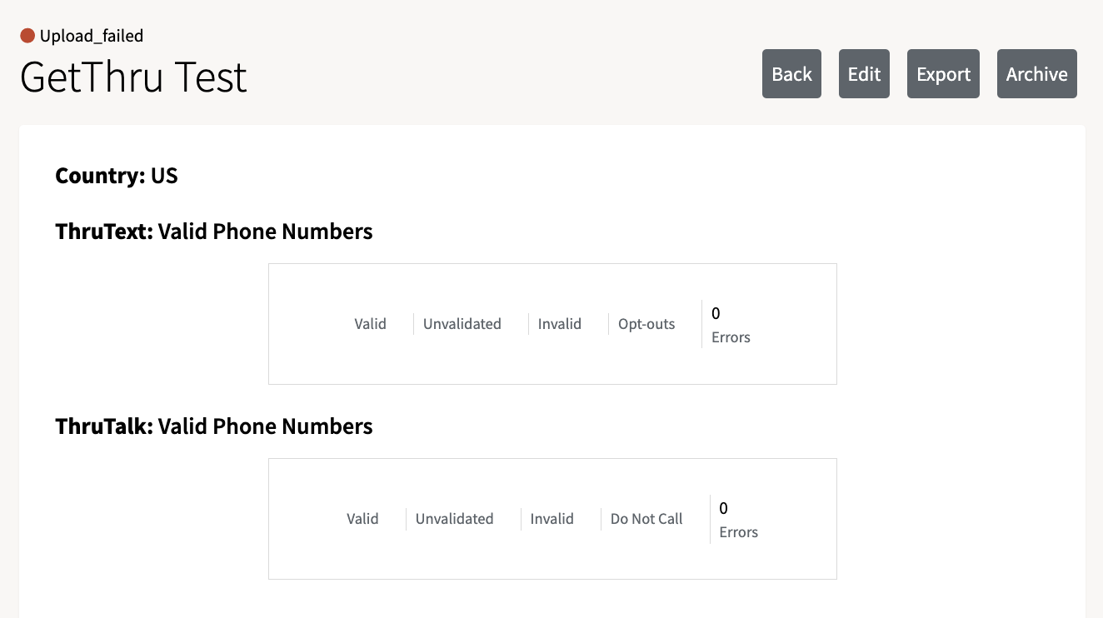
Task: Click Invalid in the ThruTalk stats box
Action: pyautogui.click(x=552, y=519)
